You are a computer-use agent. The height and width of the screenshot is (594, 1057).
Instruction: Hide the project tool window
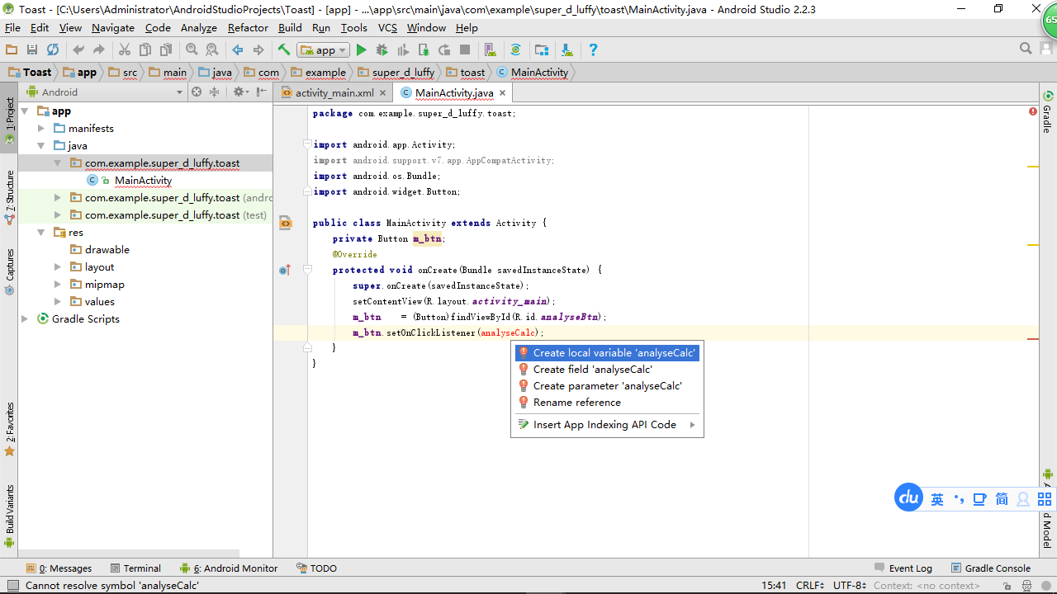click(x=262, y=92)
